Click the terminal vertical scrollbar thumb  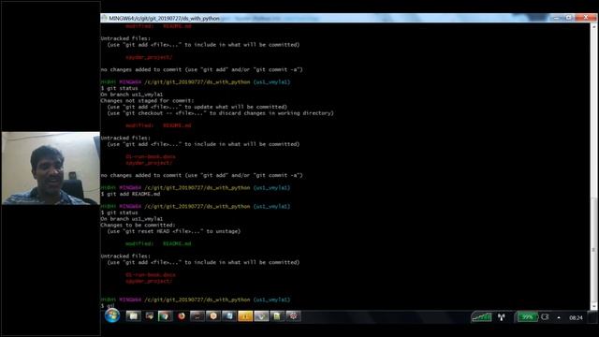[593, 250]
